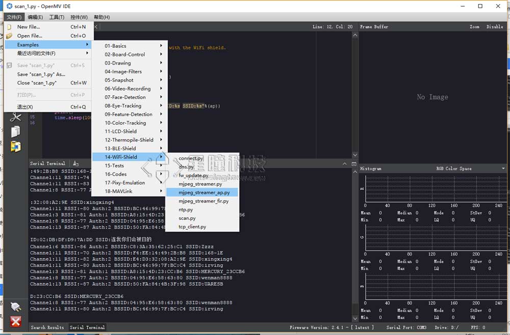Expand the 04-Image-Filters examples folder
The image size is (510, 335).
coord(130,71)
